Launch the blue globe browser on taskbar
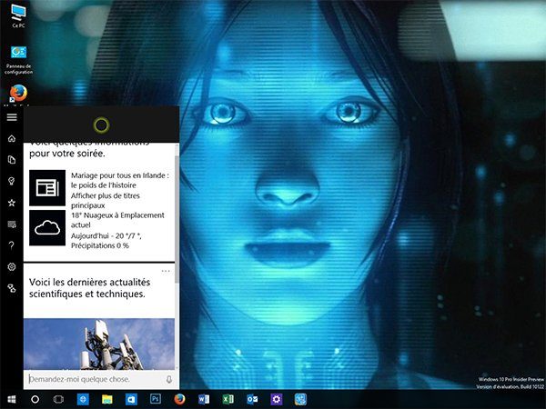This screenshot has width=546, height=409. (x=83, y=399)
